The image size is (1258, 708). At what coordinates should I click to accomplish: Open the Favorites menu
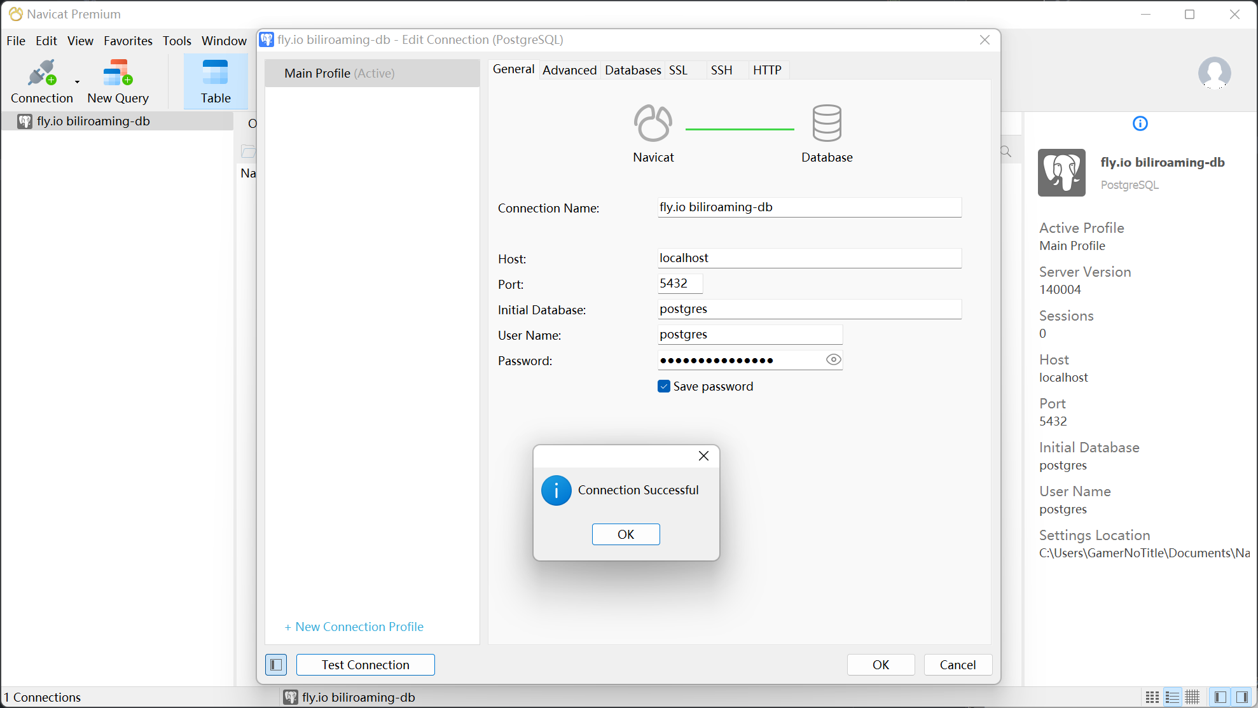[x=128, y=41]
